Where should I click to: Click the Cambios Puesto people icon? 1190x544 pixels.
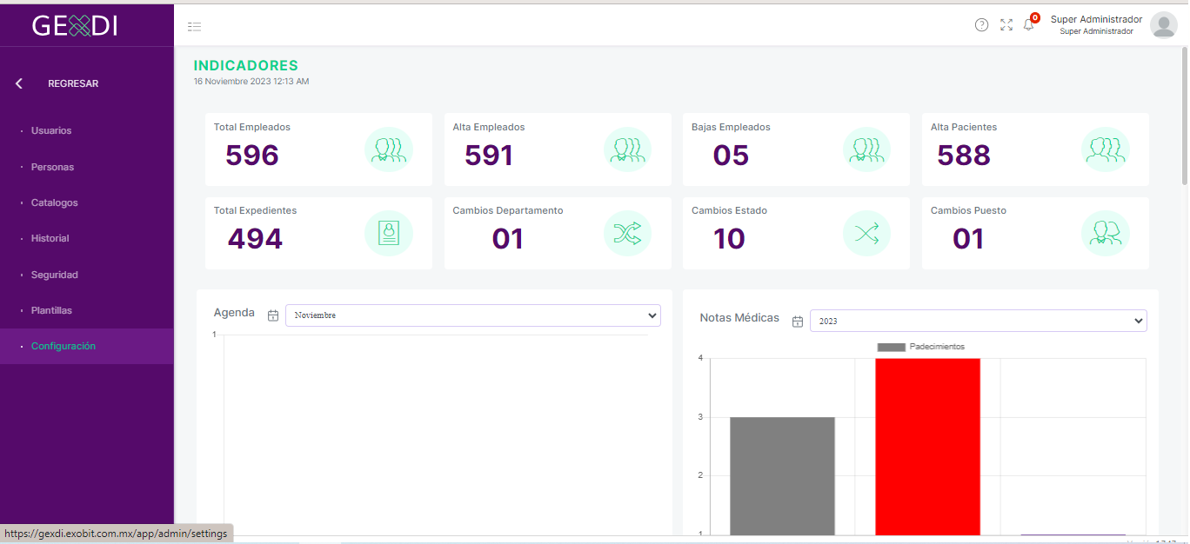pyautogui.click(x=1105, y=233)
